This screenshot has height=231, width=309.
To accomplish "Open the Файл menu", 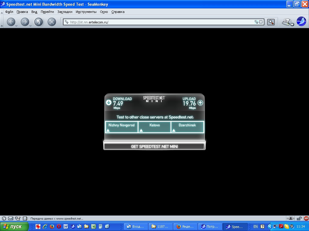I will [9, 12].
